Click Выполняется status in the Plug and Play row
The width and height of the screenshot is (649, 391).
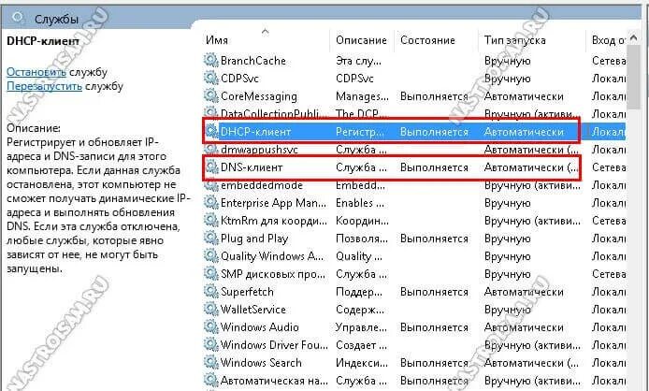pos(434,239)
